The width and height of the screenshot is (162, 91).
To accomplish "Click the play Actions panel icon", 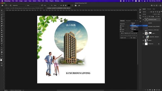I will [x=140, y=12].
